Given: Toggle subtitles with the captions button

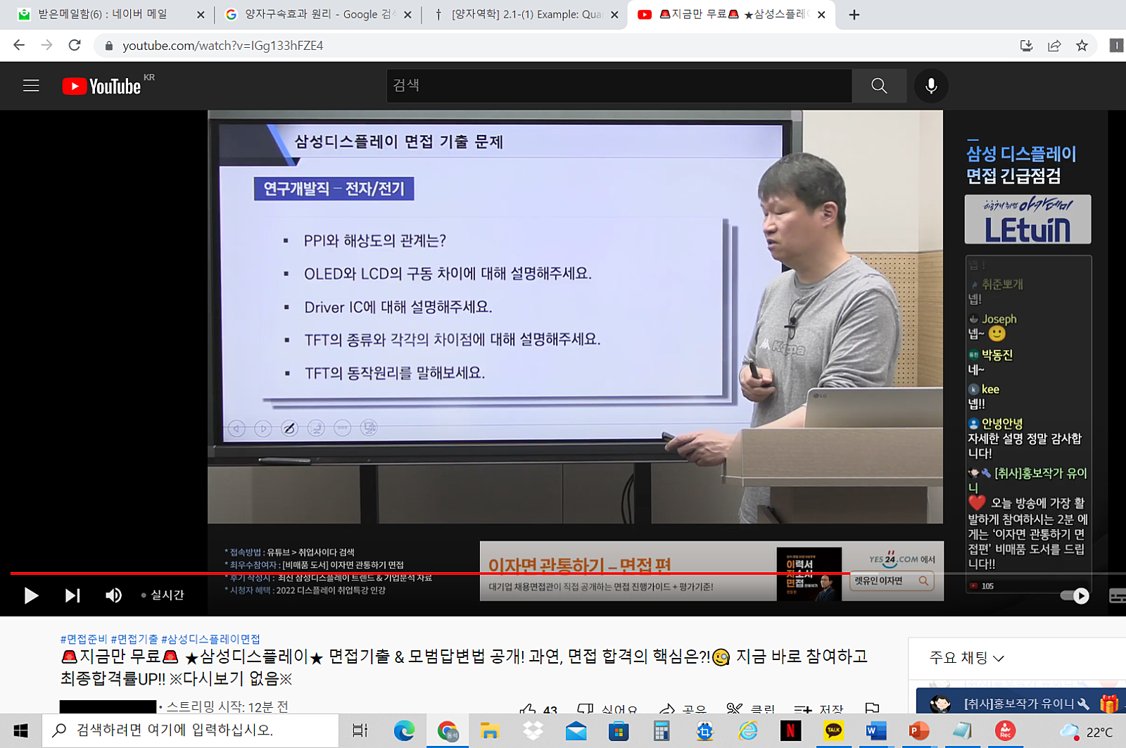Looking at the screenshot, I should point(1117,596).
